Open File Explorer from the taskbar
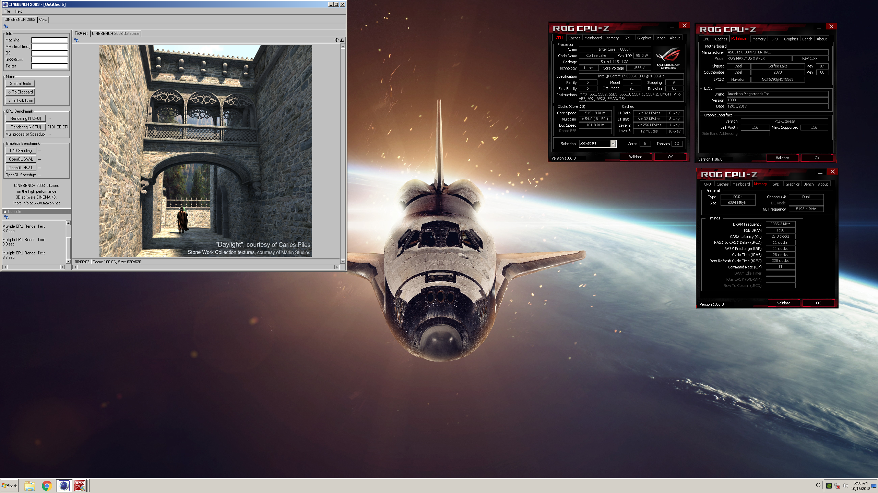The height and width of the screenshot is (493, 878). 30,486
